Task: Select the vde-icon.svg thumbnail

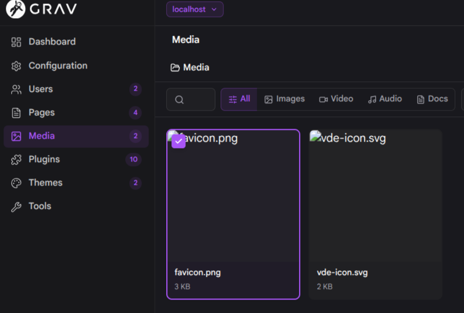Action: pyautogui.click(x=375, y=196)
